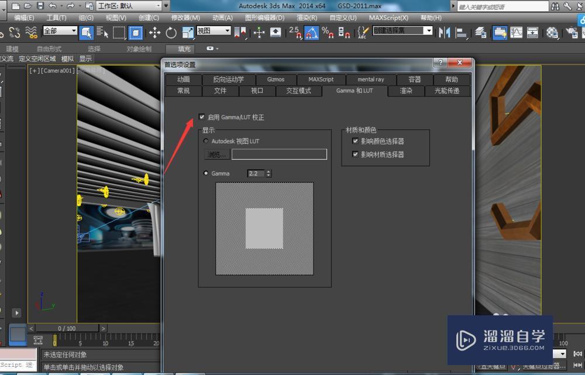Click the New Scene icon in quick access toolbar
This screenshot has width=585, height=375.
click(x=16, y=6)
